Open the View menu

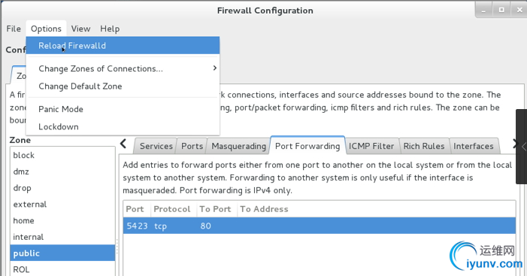[80, 29]
